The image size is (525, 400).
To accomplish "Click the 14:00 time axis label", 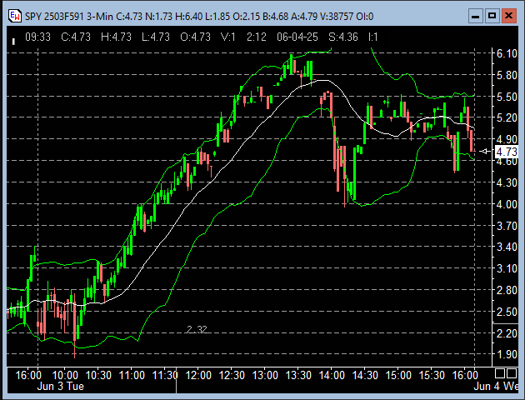I will [332, 375].
